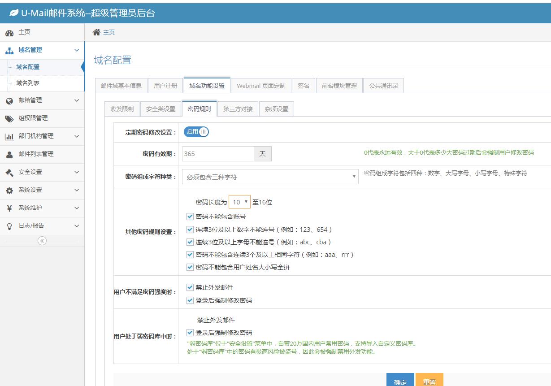551x386 pixels.
Task: Click the 密码有效期 input field
Action: point(218,154)
